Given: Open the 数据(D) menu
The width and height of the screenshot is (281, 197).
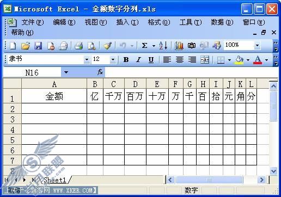Looking at the screenshot, I should pyautogui.click(x=222, y=22).
